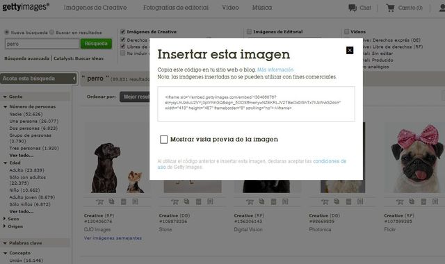This screenshot has height=264, width=445.
Task: Collapse the Número de personas group
Action: (x=6, y=107)
